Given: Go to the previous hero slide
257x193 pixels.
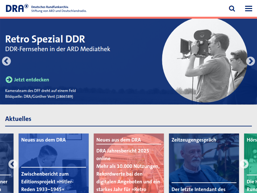Looking at the screenshot, I should (6, 61).
